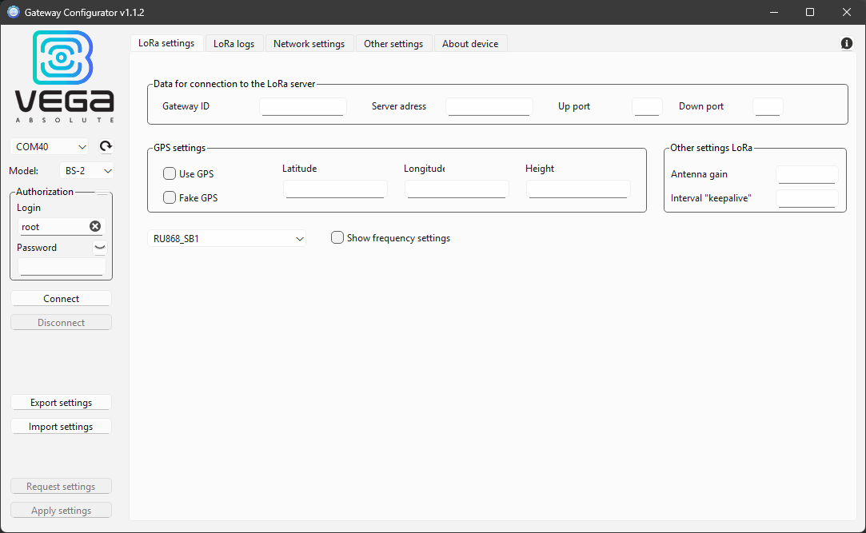Click Import settings

pyautogui.click(x=61, y=426)
